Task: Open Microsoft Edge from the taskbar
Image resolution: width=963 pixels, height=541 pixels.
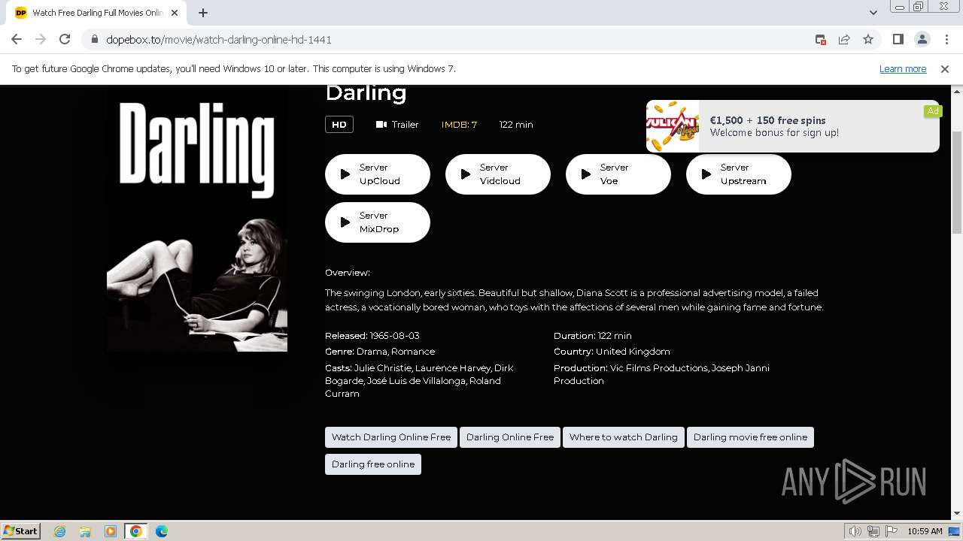Action: [162, 531]
